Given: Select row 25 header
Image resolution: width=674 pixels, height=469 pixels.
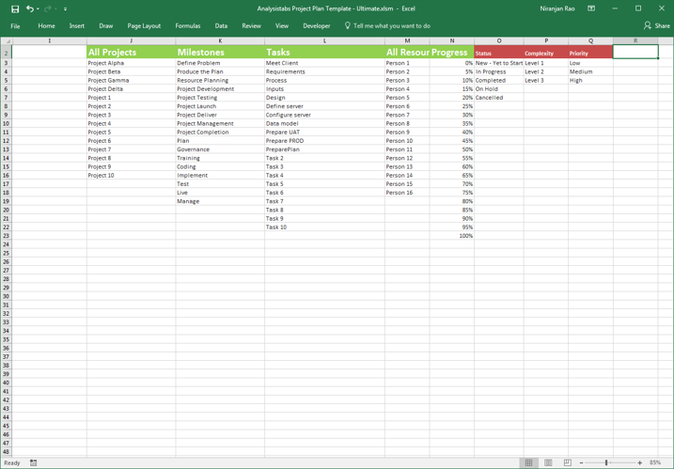Looking at the screenshot, I should pos(6,253).
